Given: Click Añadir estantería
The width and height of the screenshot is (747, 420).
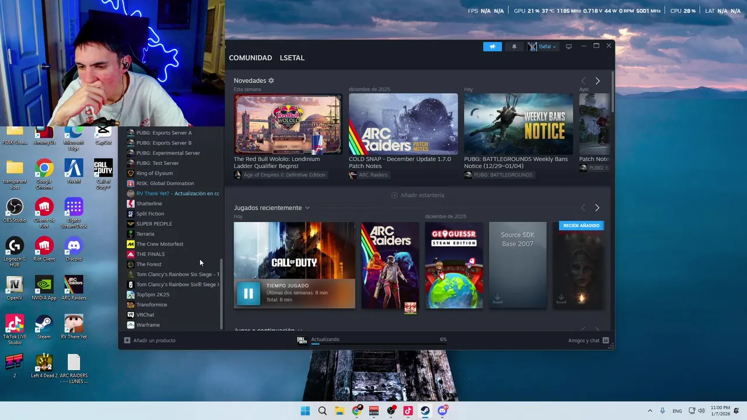Looking at the screenshot, I should [x=417, y=195].
